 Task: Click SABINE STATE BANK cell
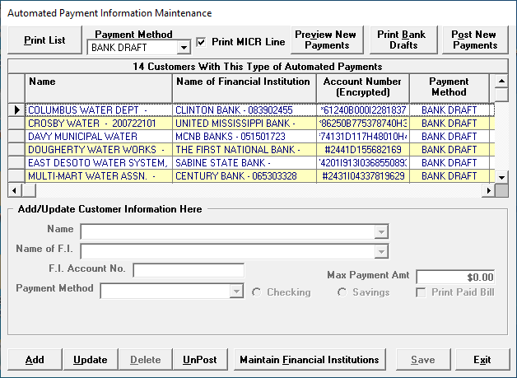(245, 163)
